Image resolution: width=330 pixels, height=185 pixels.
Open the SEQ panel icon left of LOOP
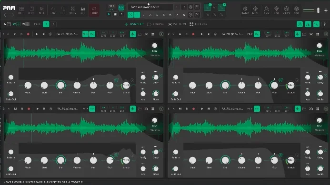point(83,10)
